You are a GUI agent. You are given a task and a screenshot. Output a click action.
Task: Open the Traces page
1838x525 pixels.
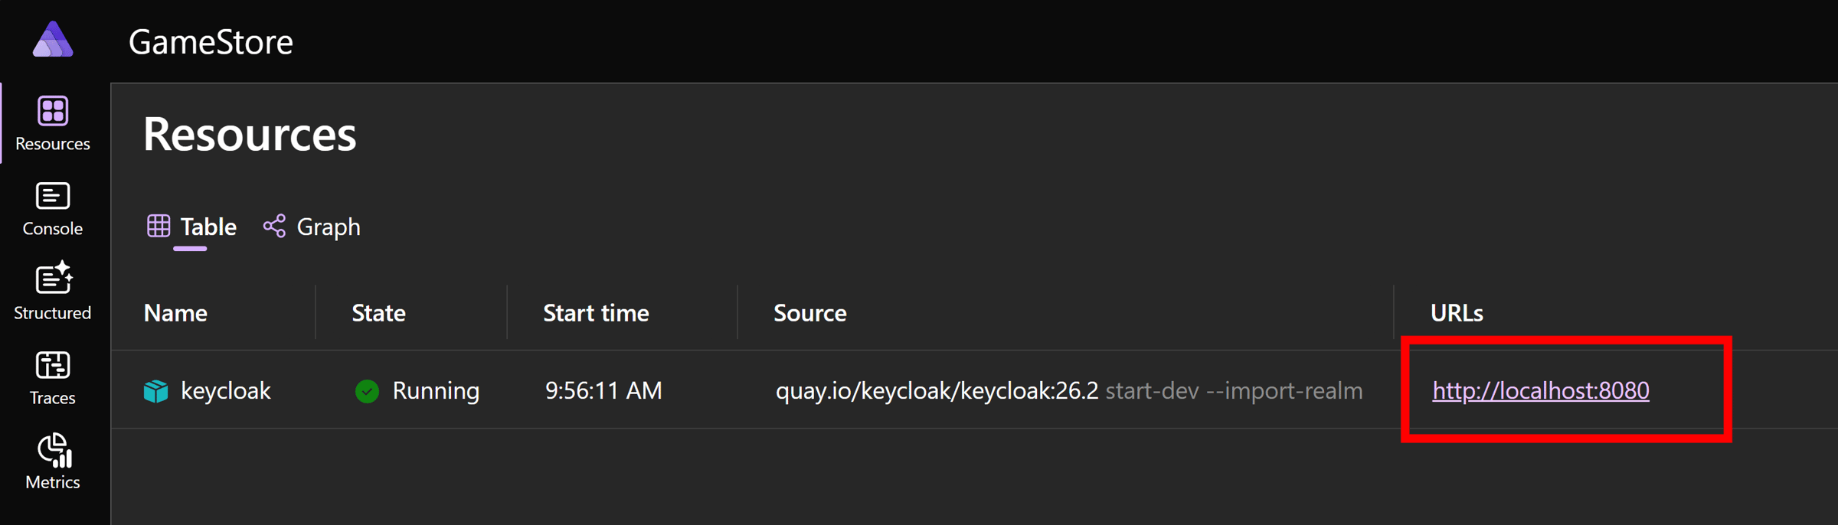[53, 377]
